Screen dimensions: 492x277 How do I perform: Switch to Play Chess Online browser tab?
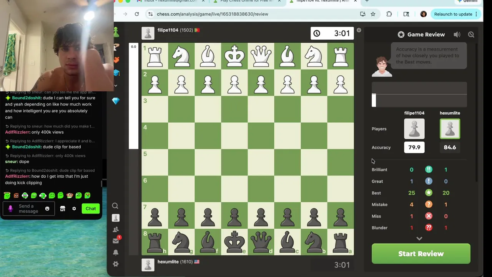coord(248,2)
